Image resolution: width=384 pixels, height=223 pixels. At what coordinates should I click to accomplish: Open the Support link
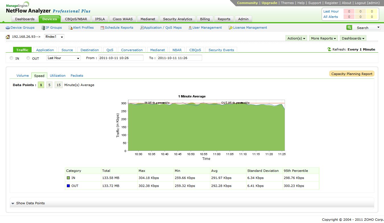click(x=315, y=3)
